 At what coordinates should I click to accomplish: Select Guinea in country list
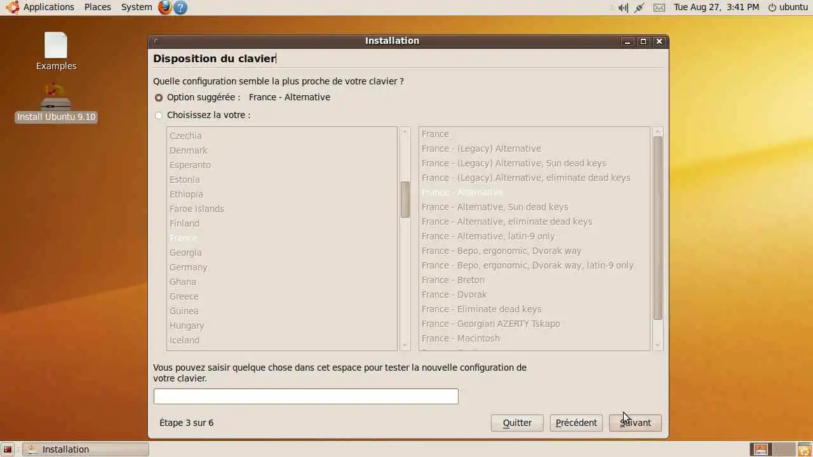pyautogui.click(x=282, y=311)
